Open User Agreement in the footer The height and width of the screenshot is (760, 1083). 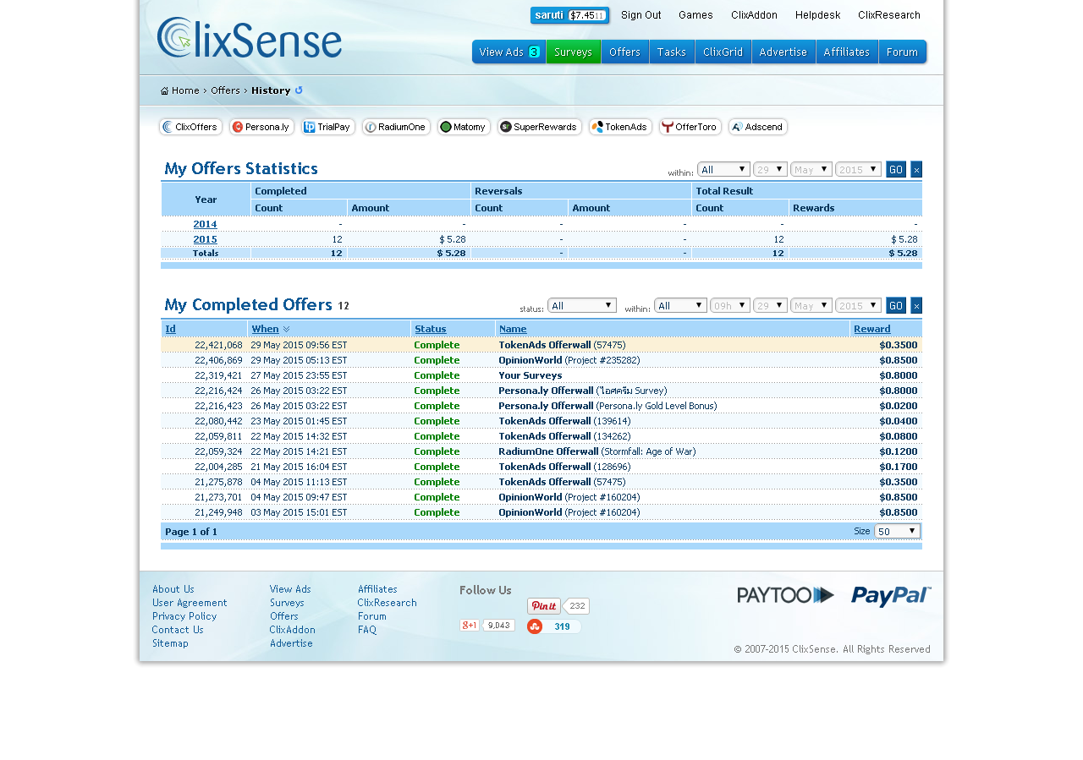(x=190, y=603)
